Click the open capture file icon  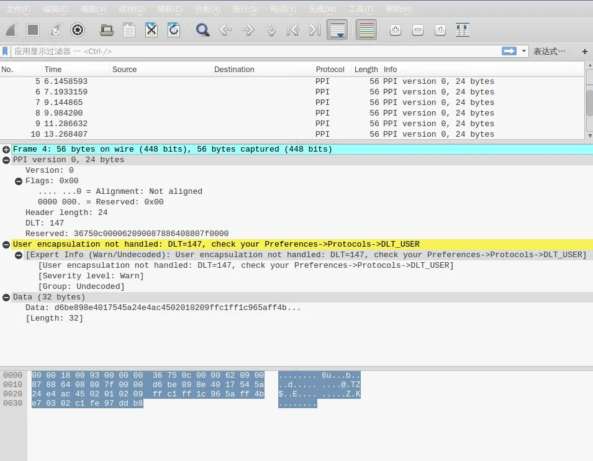coord(107,30)
